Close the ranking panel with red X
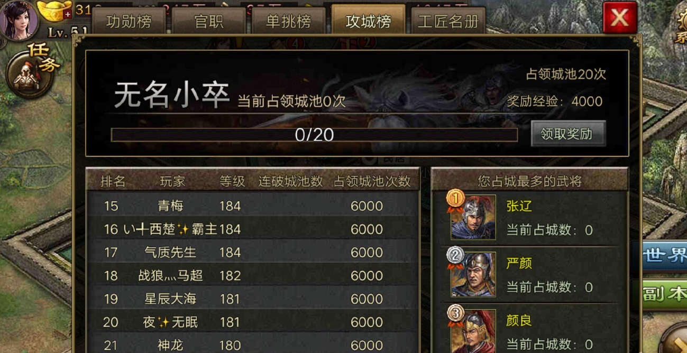687x353 pixels. click(x=619, y=18)
